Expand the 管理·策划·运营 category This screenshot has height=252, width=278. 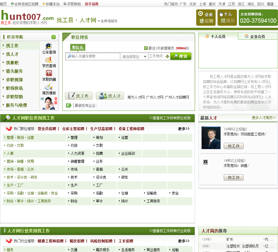tap(20, 137)
